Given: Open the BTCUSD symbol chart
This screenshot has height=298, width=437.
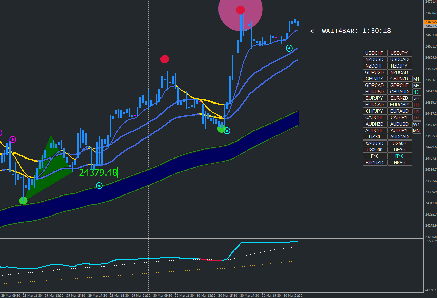Looking at the screenshot, I should pos(375,163).
